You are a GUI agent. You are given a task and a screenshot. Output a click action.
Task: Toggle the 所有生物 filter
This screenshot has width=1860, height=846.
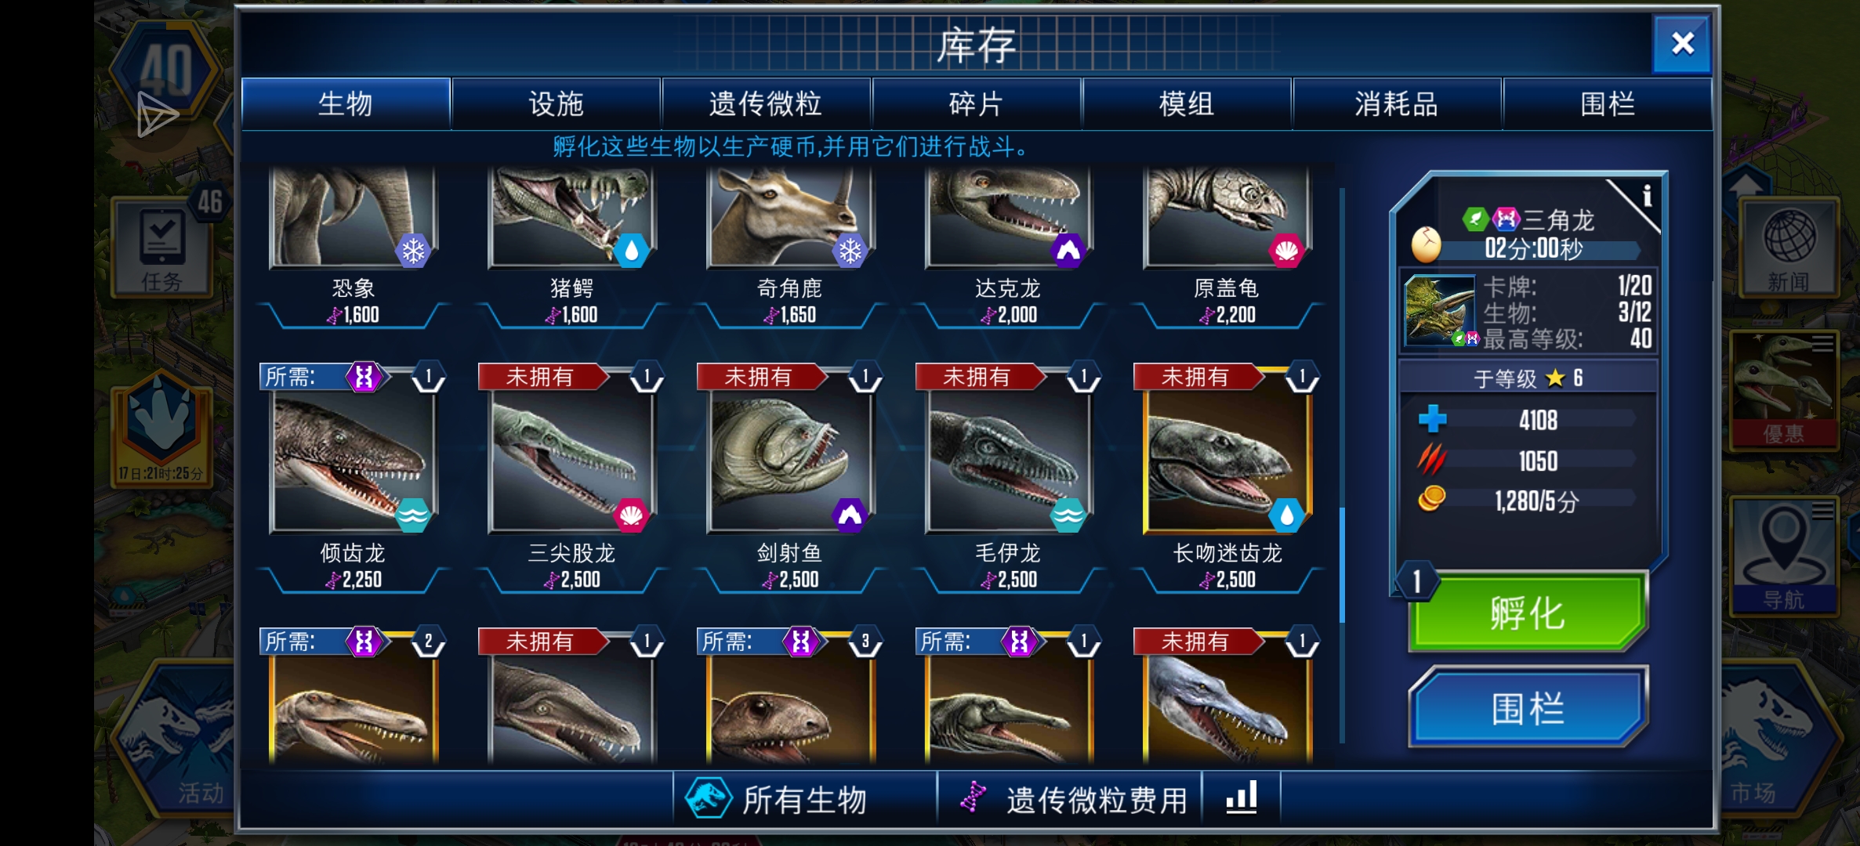pyautogui.click(x=805, y=798)
